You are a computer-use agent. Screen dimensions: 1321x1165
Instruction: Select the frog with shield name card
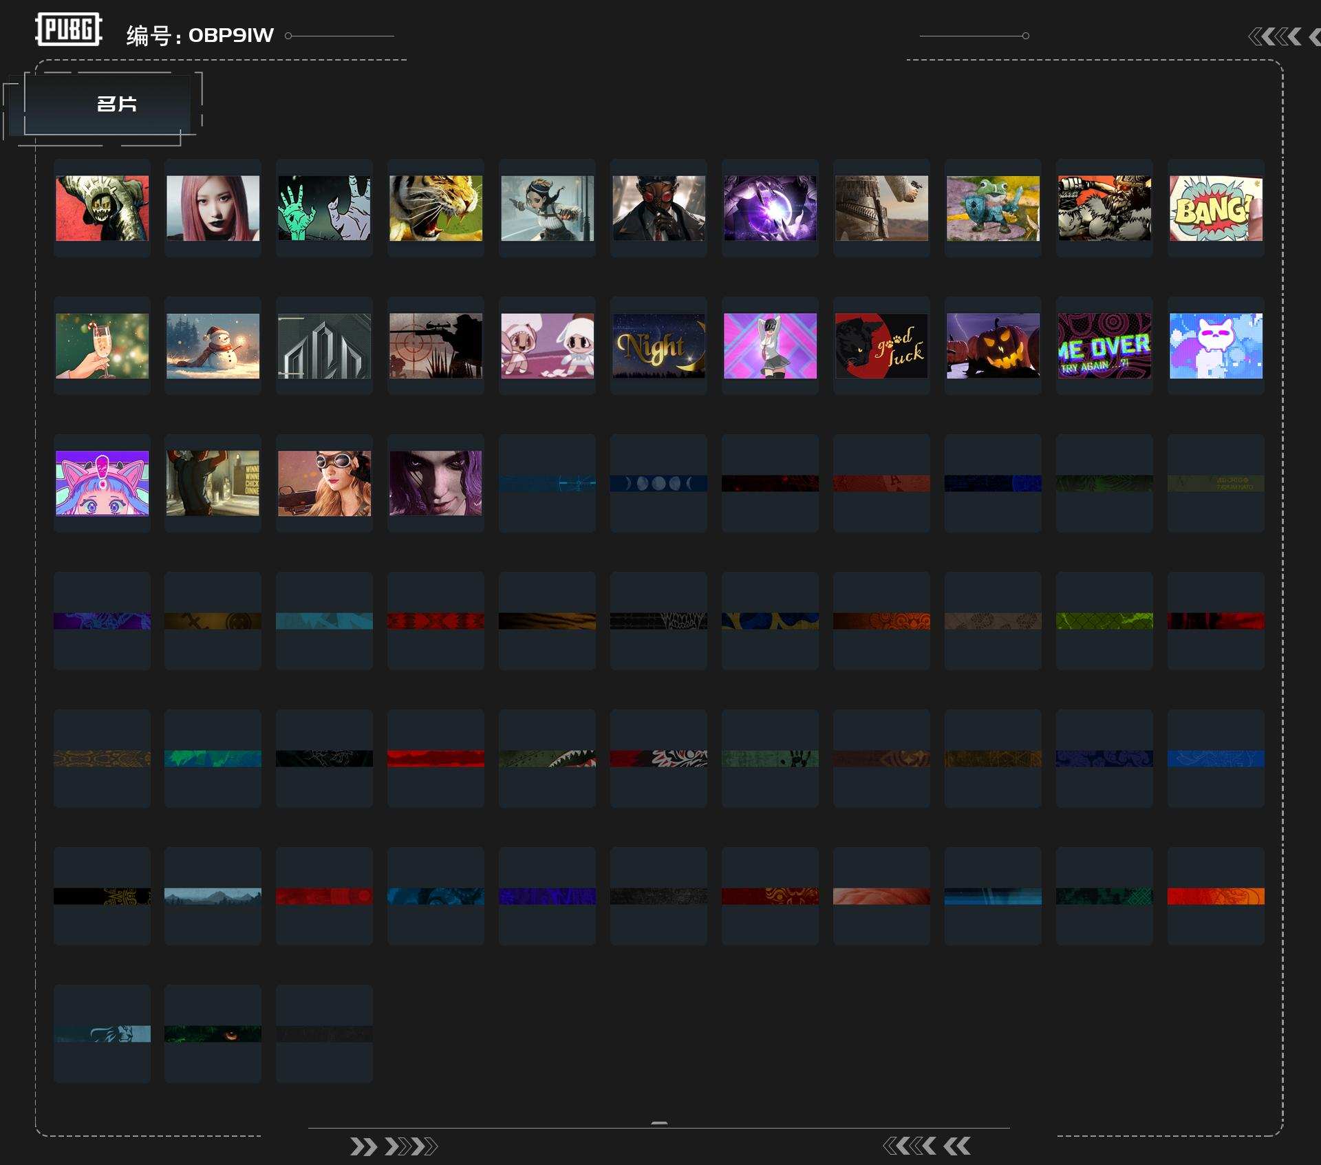993,208
